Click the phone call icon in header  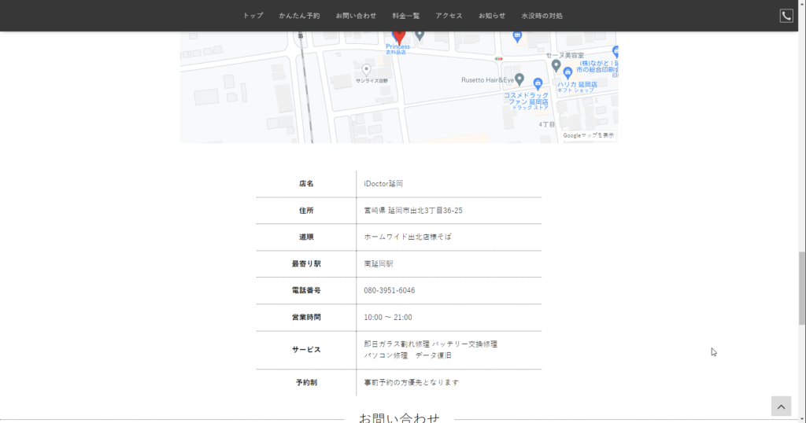[x=786, y=16]
